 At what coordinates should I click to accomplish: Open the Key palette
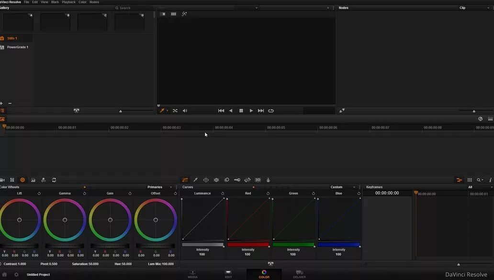(x=237, y=180)
